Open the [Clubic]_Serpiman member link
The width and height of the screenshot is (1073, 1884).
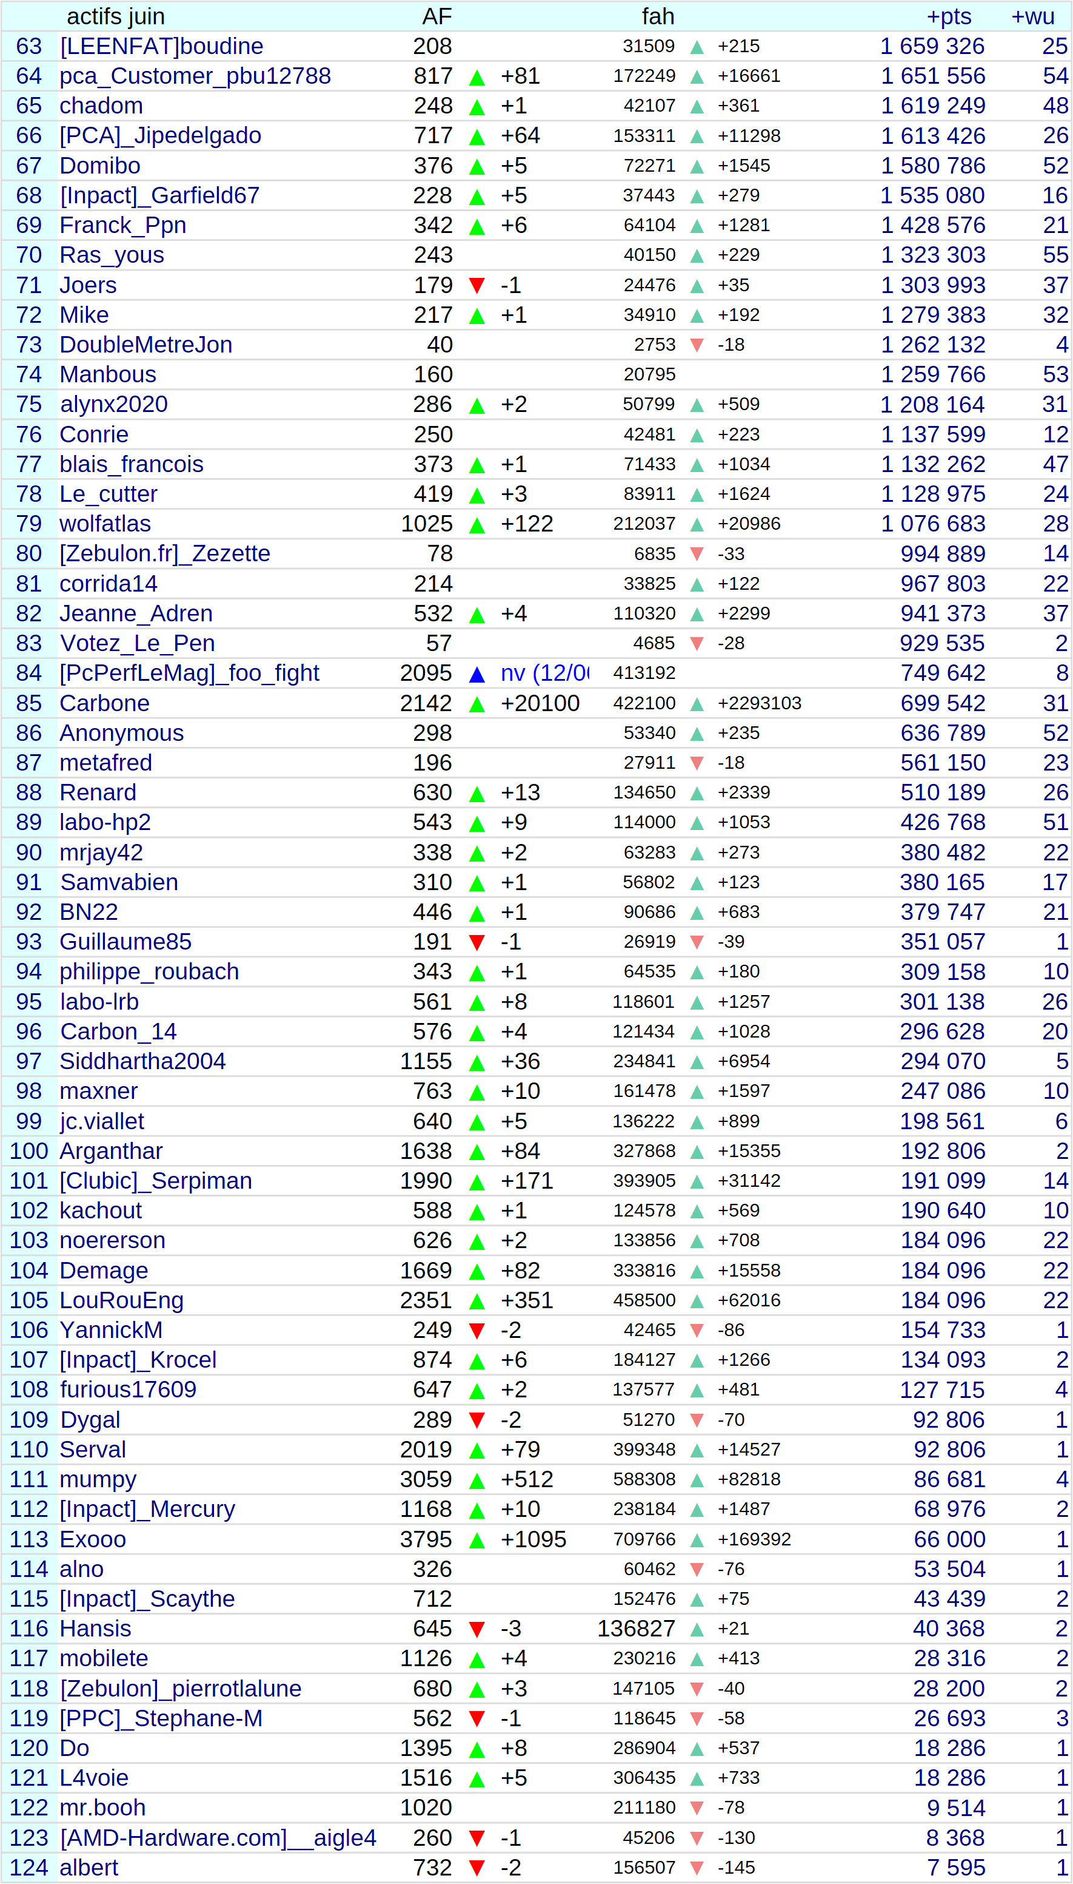point(156,1181)
